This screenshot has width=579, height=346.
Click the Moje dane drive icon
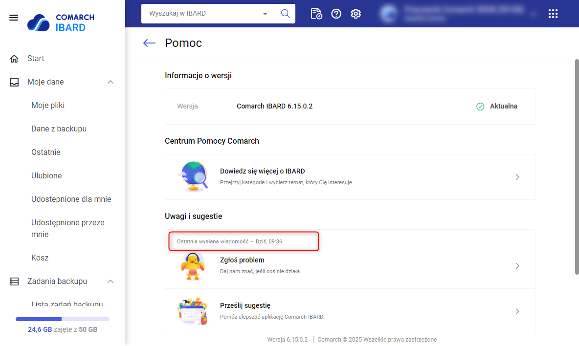pos(14,82)
